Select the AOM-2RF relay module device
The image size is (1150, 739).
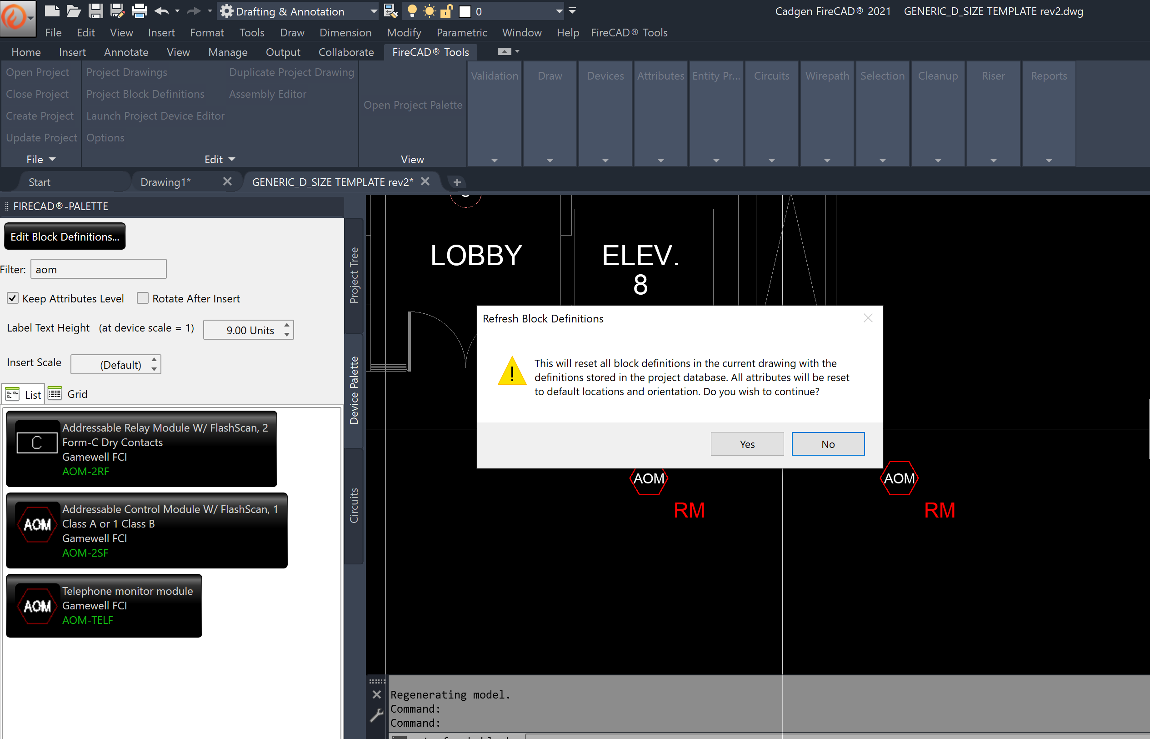click(141, 449)
